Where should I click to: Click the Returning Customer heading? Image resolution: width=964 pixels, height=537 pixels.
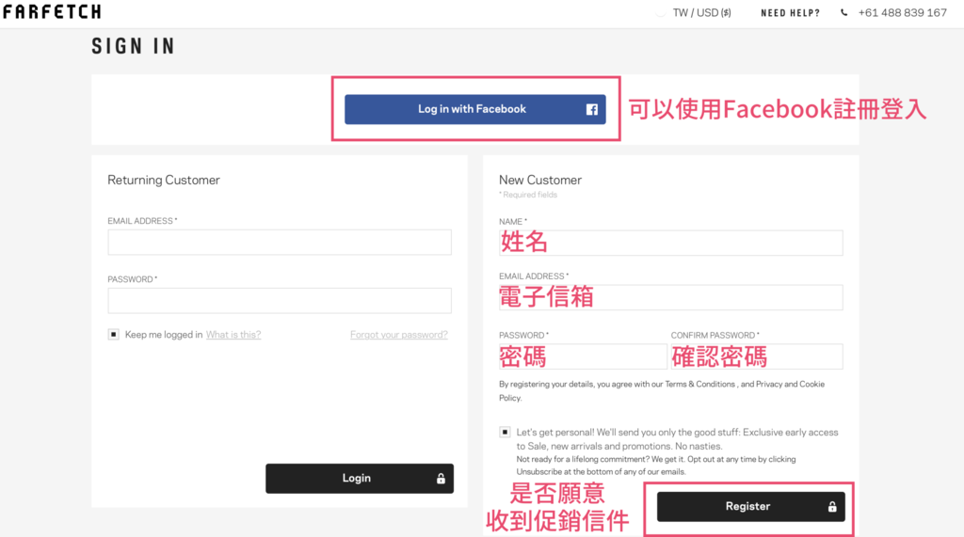point(164,180)
